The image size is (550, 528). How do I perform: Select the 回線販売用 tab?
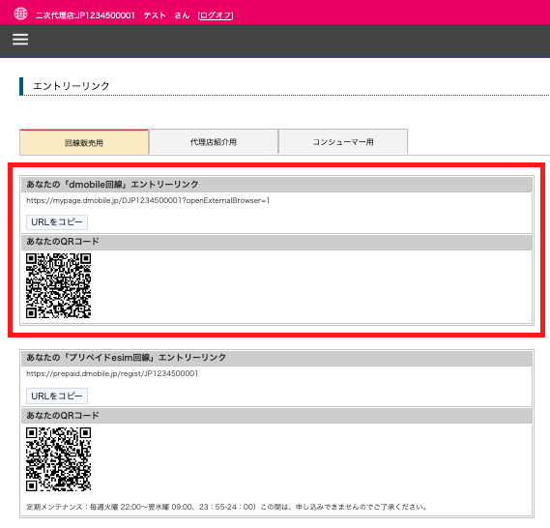pyautogui.click(x=84, y=142)
